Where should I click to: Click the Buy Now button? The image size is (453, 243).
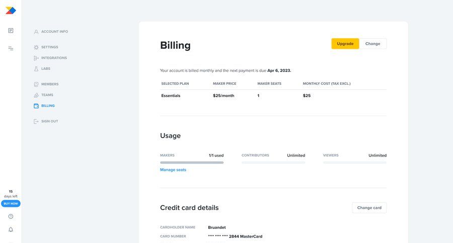[11, 203]
